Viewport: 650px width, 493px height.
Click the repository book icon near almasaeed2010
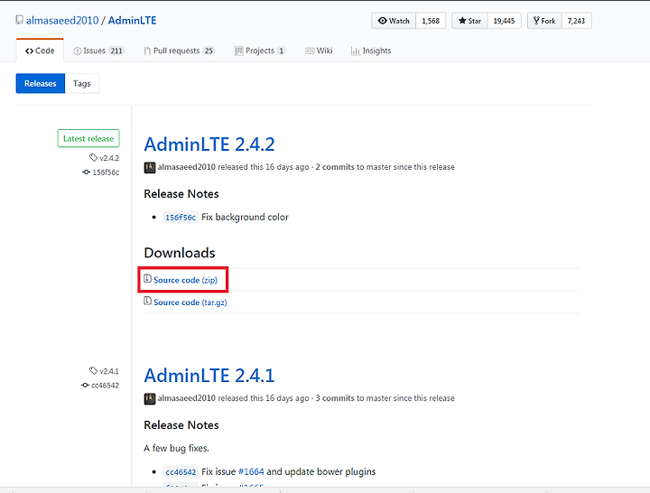pyautogui.click(x=19, y=20)
